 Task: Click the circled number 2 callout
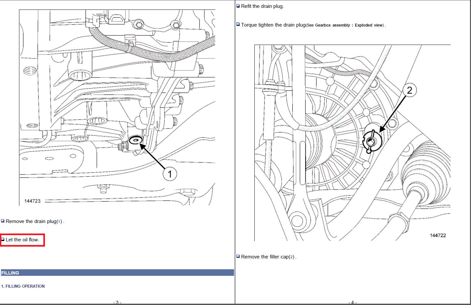[409, 90]
